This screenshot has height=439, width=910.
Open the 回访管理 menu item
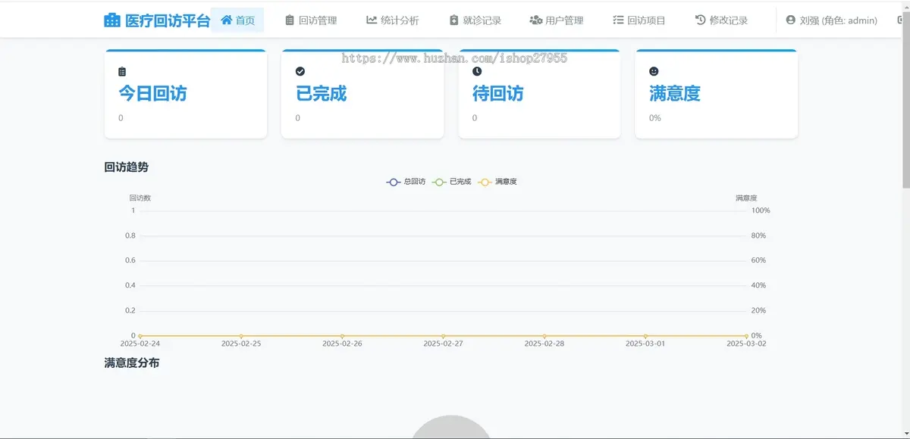pos(311,20)
